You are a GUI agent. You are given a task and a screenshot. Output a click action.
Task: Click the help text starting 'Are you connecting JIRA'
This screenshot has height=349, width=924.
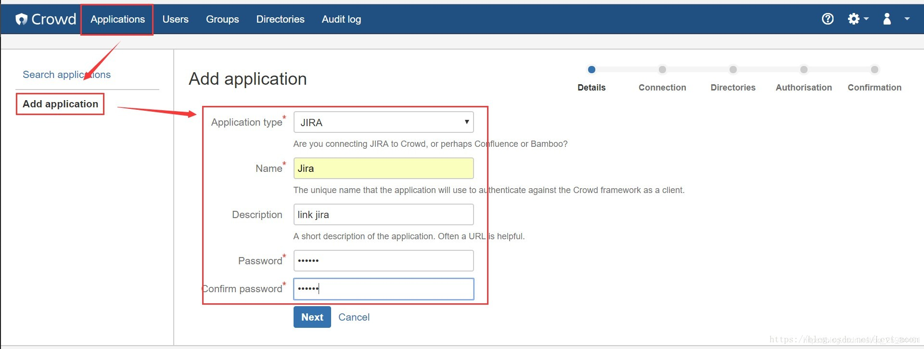430,144
